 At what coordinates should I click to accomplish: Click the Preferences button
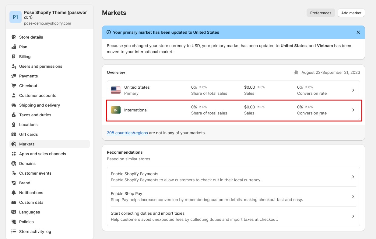(321, 13)
